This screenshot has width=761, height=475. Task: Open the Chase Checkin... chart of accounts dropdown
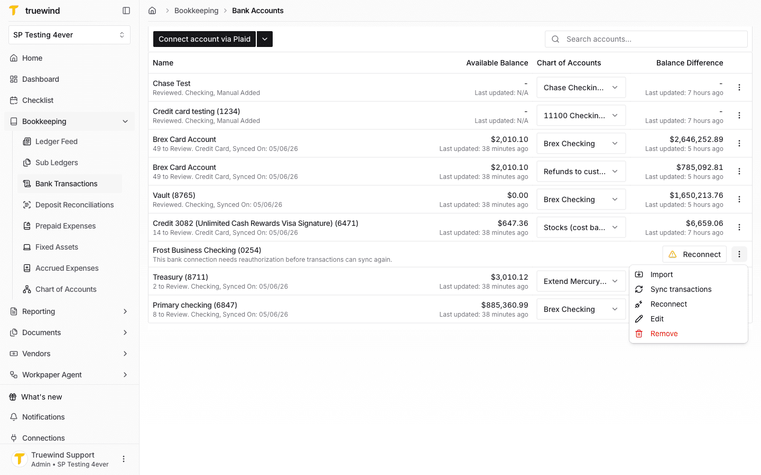point(581,88)
